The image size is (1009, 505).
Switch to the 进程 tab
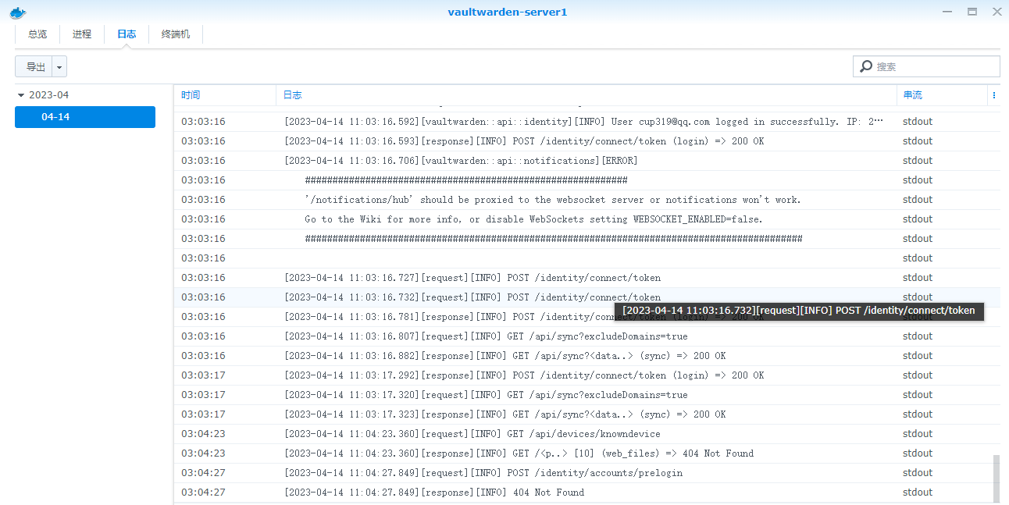82,34
